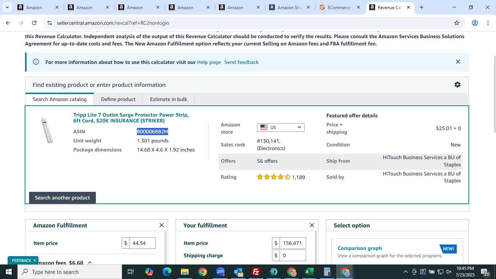Switch to the Estimate in bulk tab
496x279 pixels.
(x=169, y=99)
